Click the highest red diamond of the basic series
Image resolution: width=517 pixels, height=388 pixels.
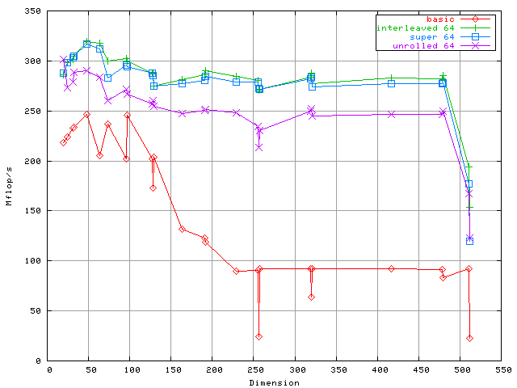86,115
